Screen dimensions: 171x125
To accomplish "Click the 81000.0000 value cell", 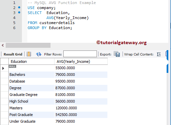I will (x=81, y=95).
